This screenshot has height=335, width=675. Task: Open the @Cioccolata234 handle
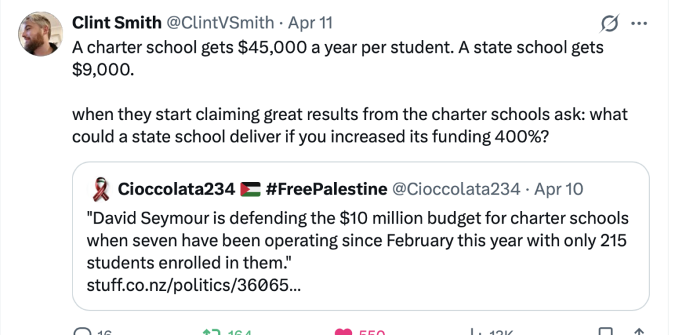click(455, 190)
